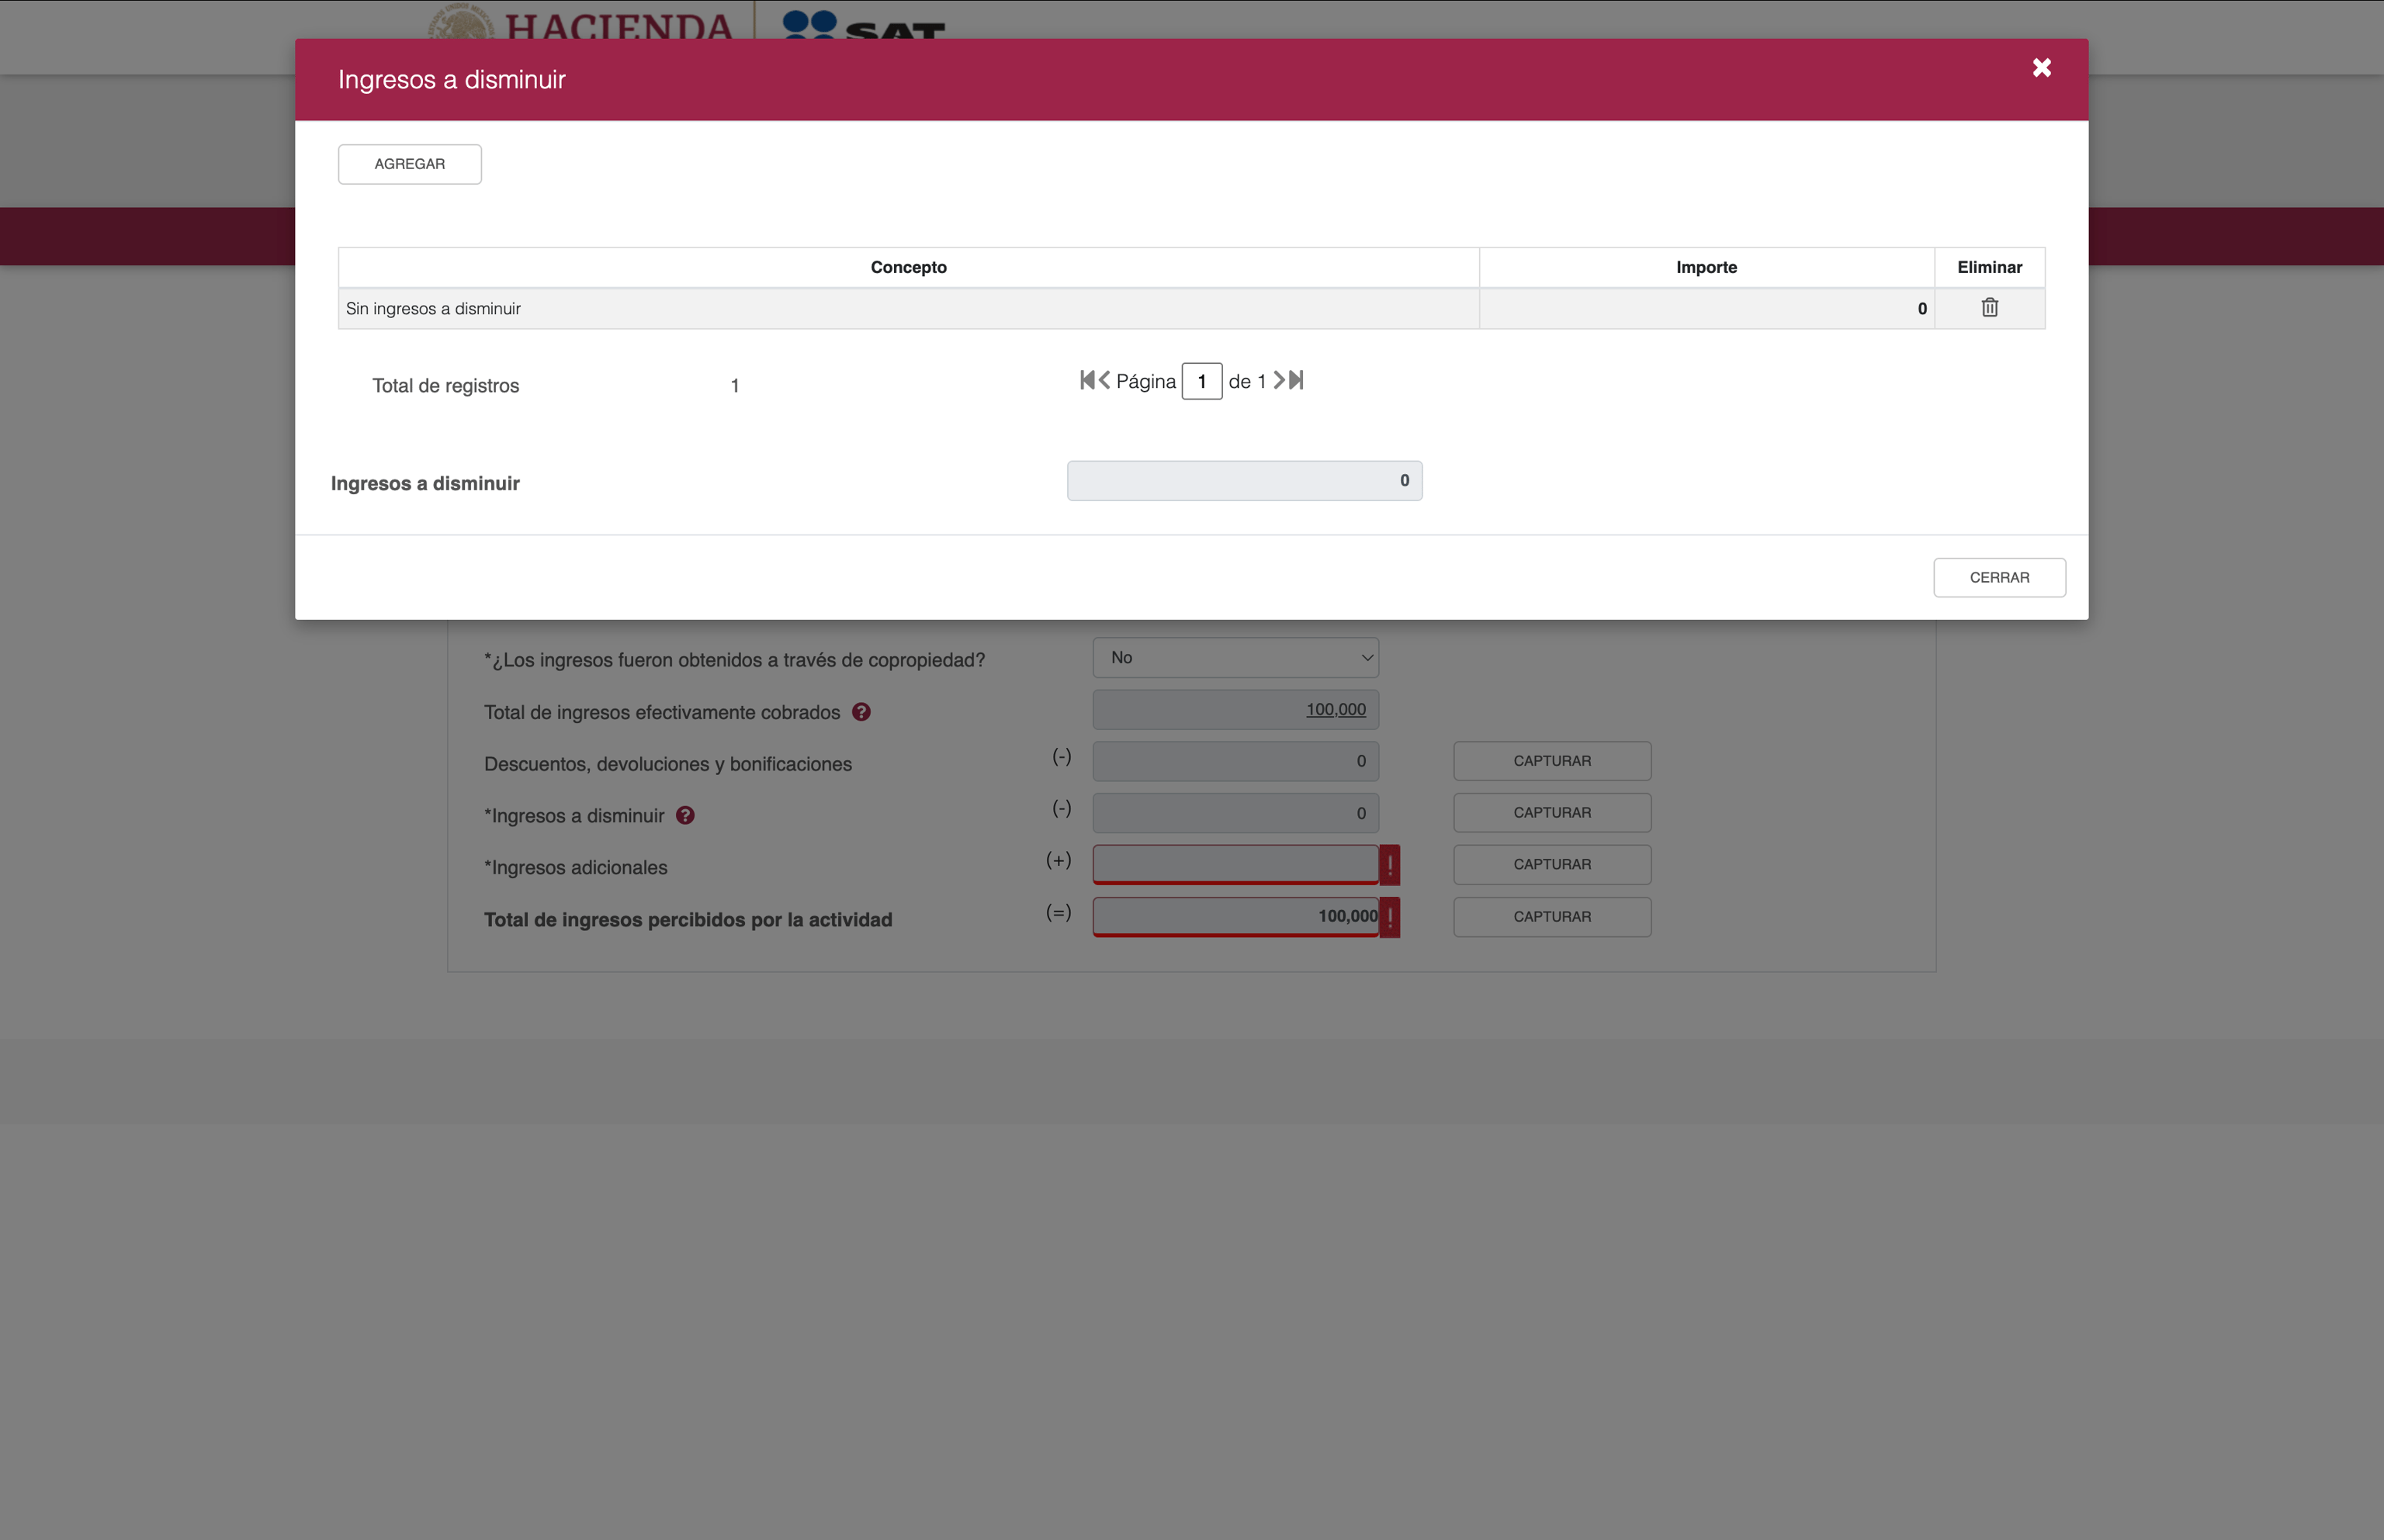Go to next page arrow
The image size is (2384, 1540).
[x=1278, y=380]
